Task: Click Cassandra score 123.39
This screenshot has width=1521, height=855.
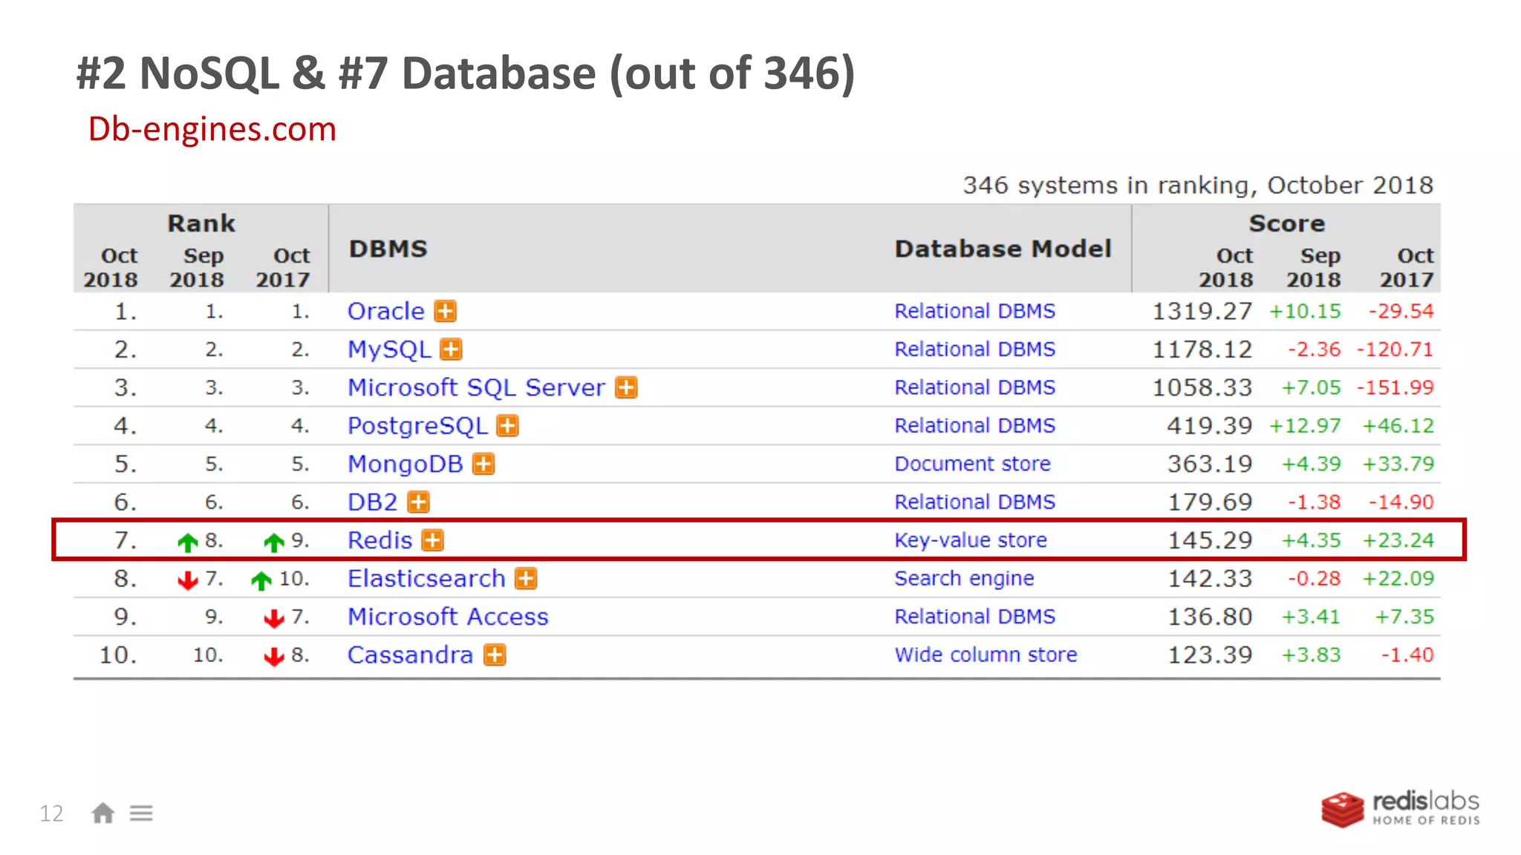Action: coord(1210,655)
